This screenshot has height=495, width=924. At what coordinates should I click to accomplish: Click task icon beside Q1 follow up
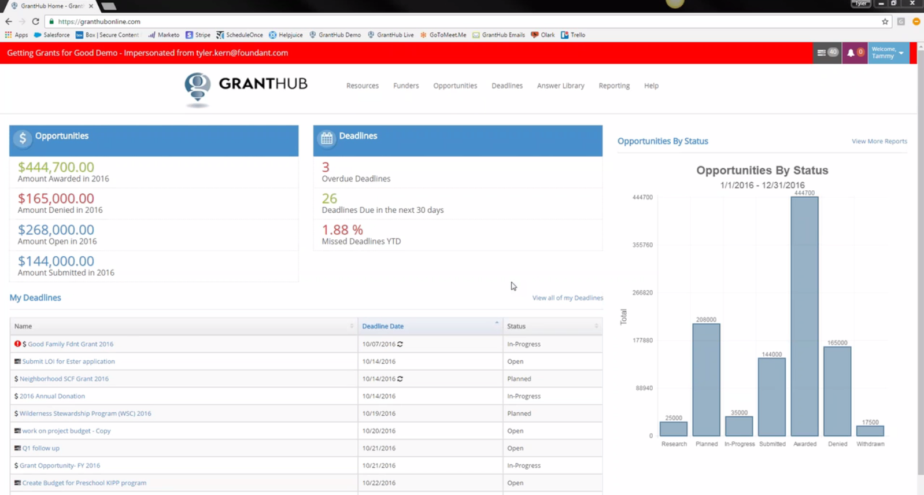coord(17,448)
